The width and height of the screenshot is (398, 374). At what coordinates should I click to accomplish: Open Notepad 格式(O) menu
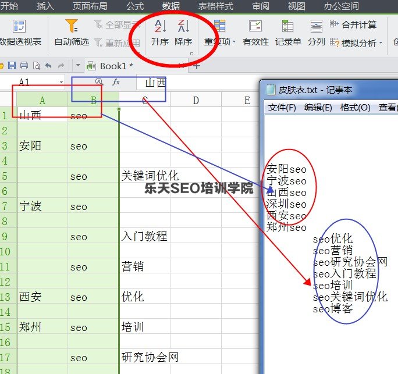356,108
